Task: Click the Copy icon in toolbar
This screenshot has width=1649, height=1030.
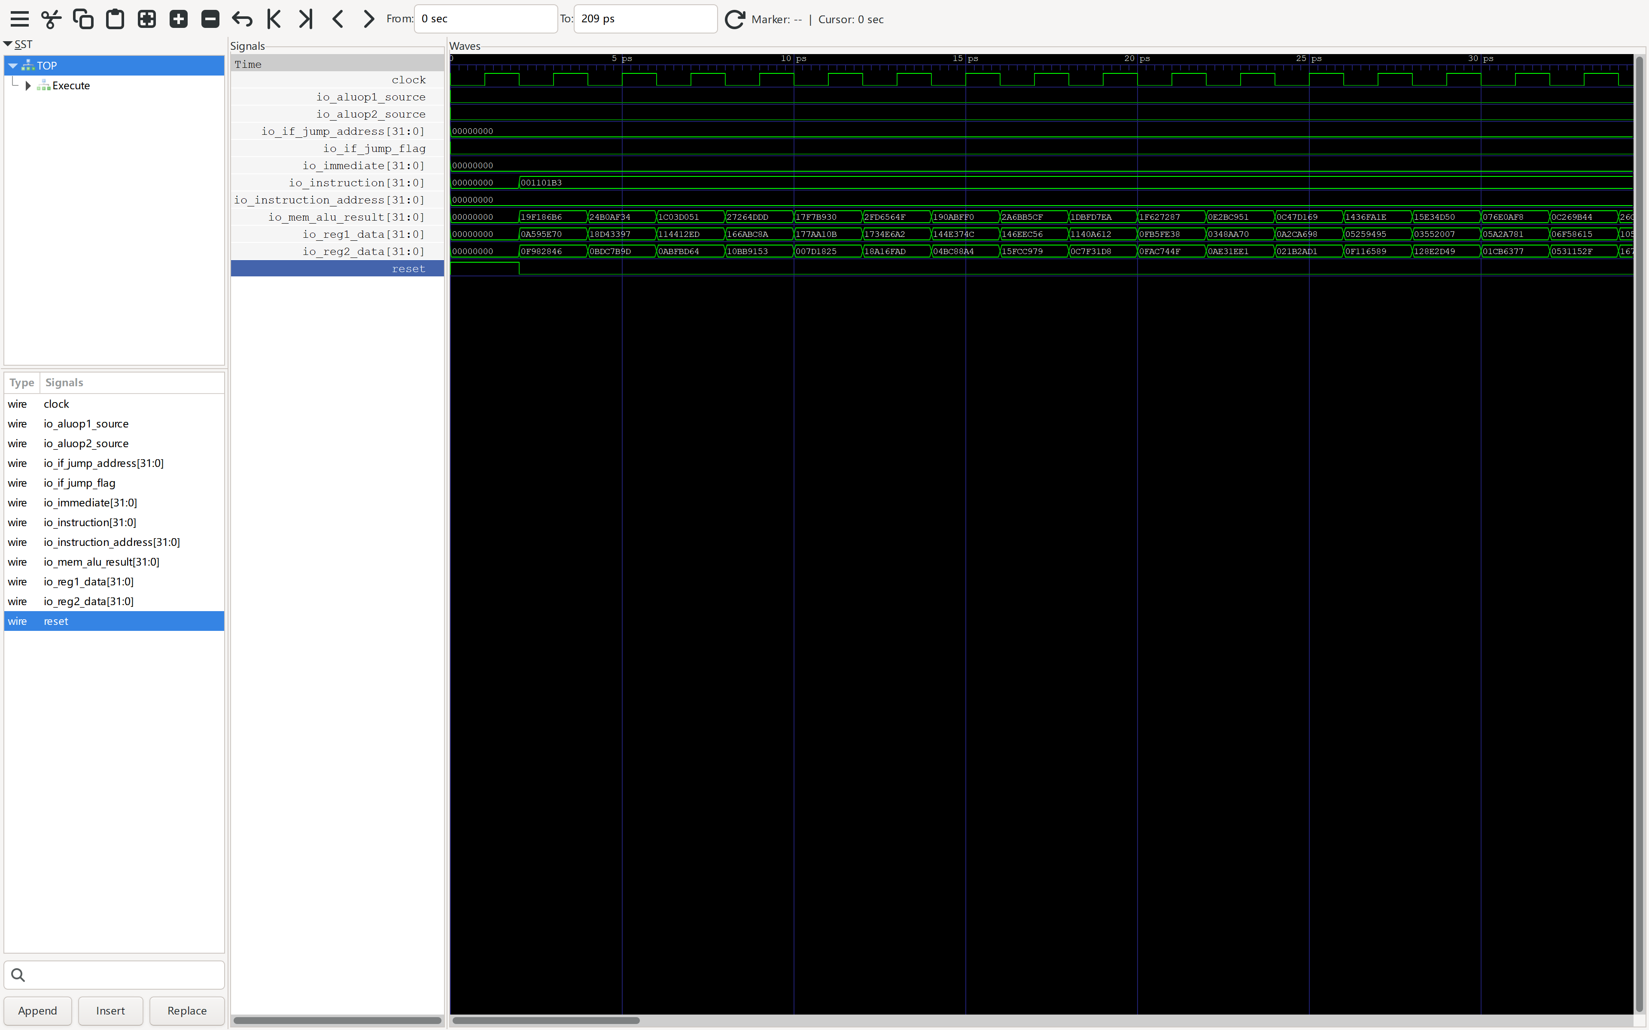Action: (83, 19)
